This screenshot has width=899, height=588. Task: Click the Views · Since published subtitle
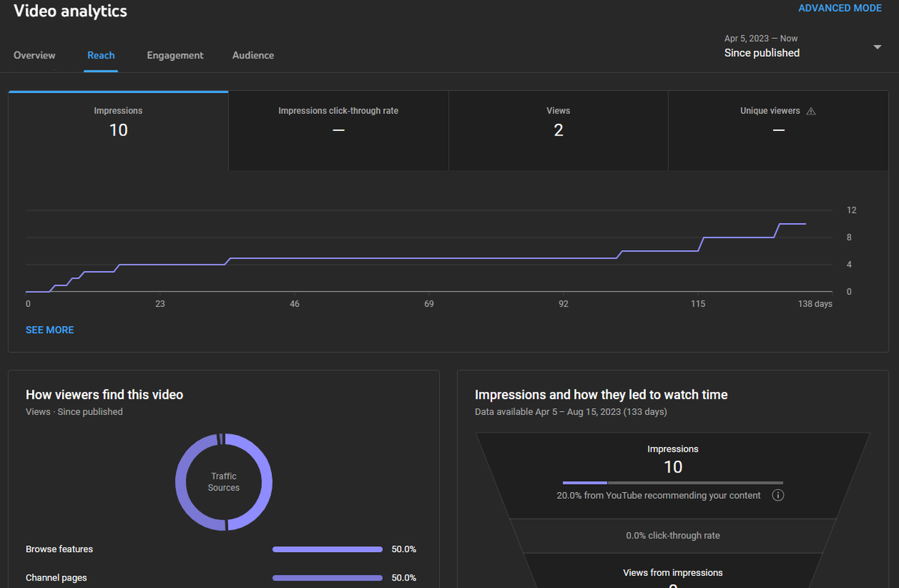coord(74,412)
